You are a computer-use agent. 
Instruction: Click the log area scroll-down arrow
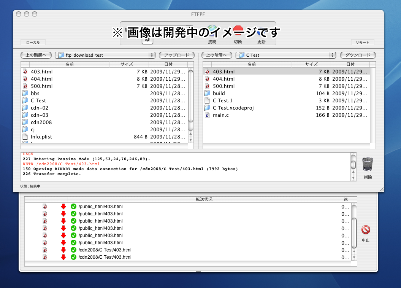353,178
